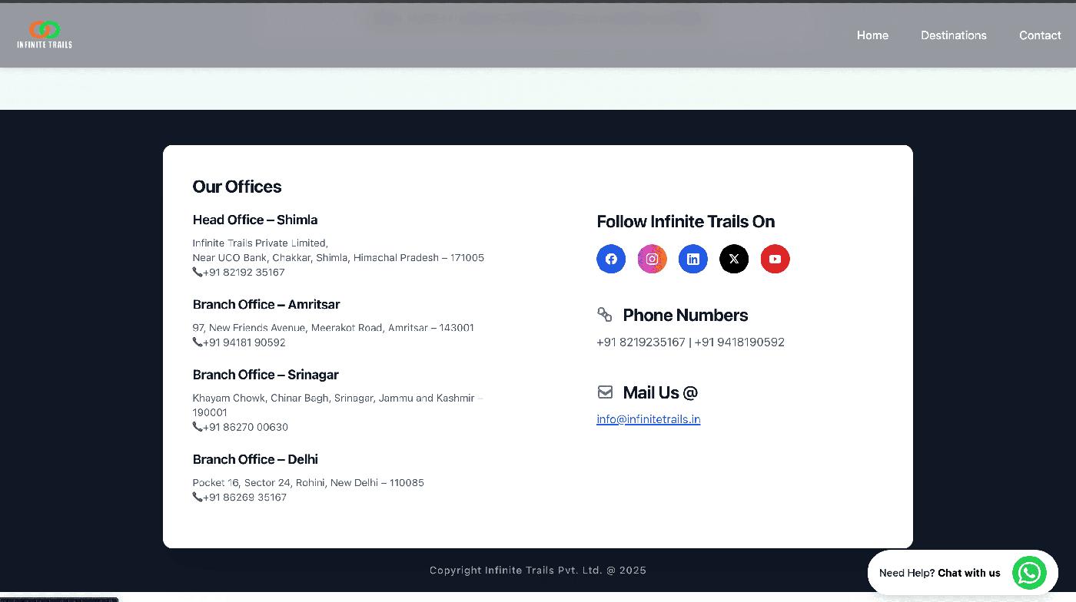The width and height of the screenshot is (1076, 602).
Task: Click the envelope icon beside Mail Us
Action: (x=605, y=392)
